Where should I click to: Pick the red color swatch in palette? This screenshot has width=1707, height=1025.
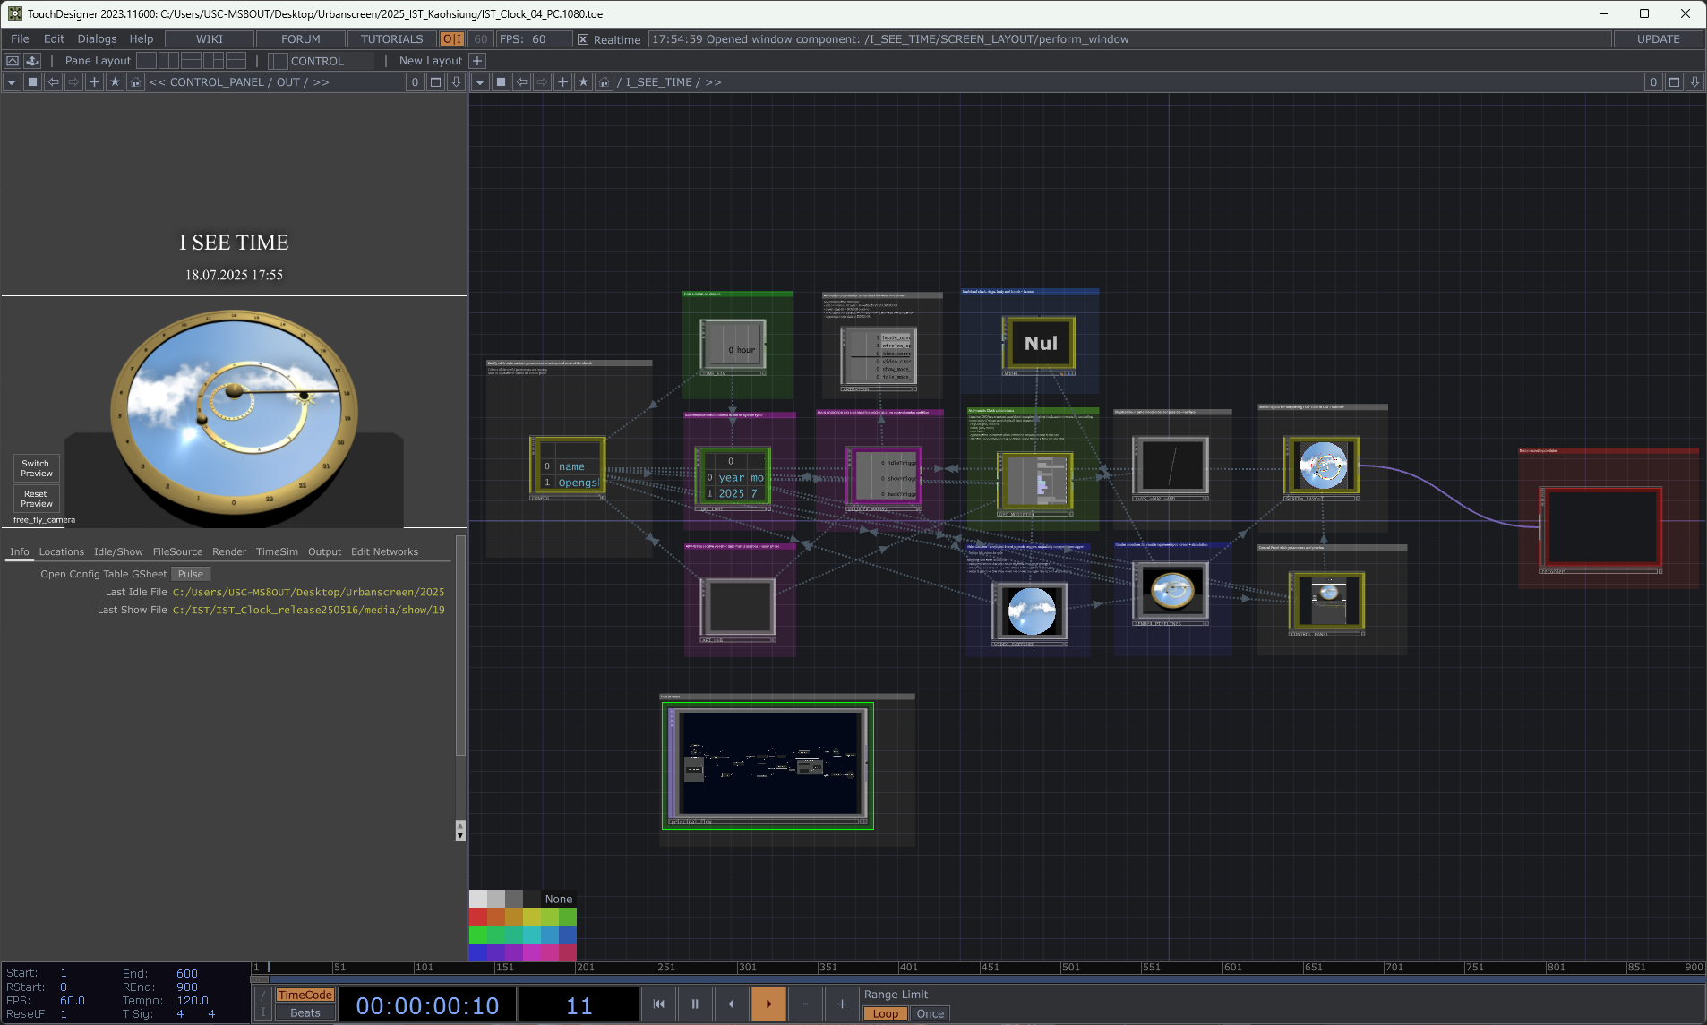(478, 917)
